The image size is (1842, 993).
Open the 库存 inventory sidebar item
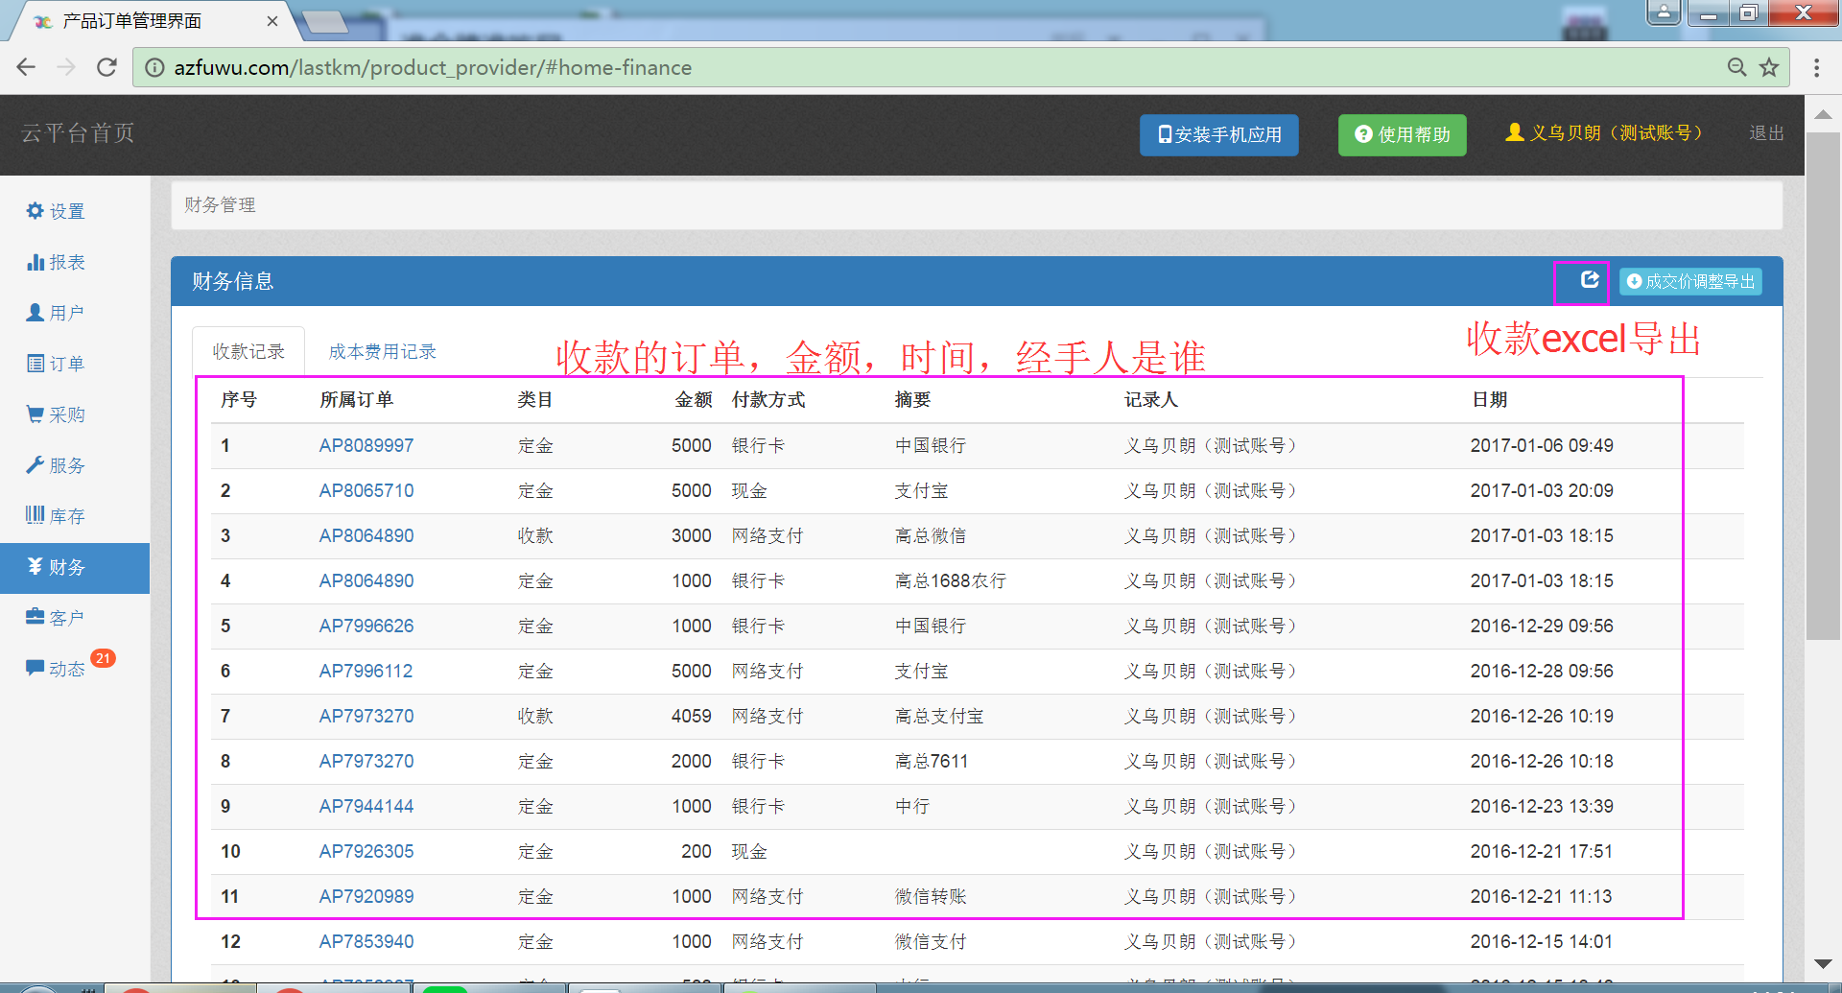click(x=56, y=516)
